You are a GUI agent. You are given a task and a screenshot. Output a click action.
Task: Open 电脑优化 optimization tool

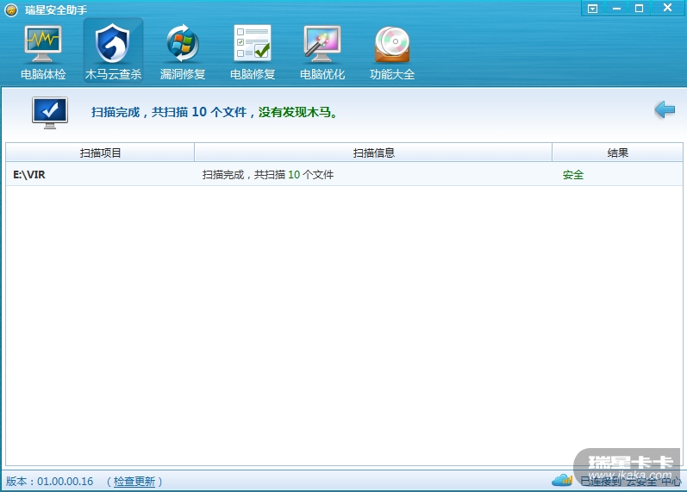point(322,52)
